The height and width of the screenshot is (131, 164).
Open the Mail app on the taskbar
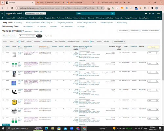[65, 128]
